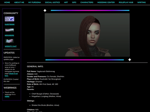Click the Parents: label
This screenshot has height=112, width=150.
tap(31, 89)
